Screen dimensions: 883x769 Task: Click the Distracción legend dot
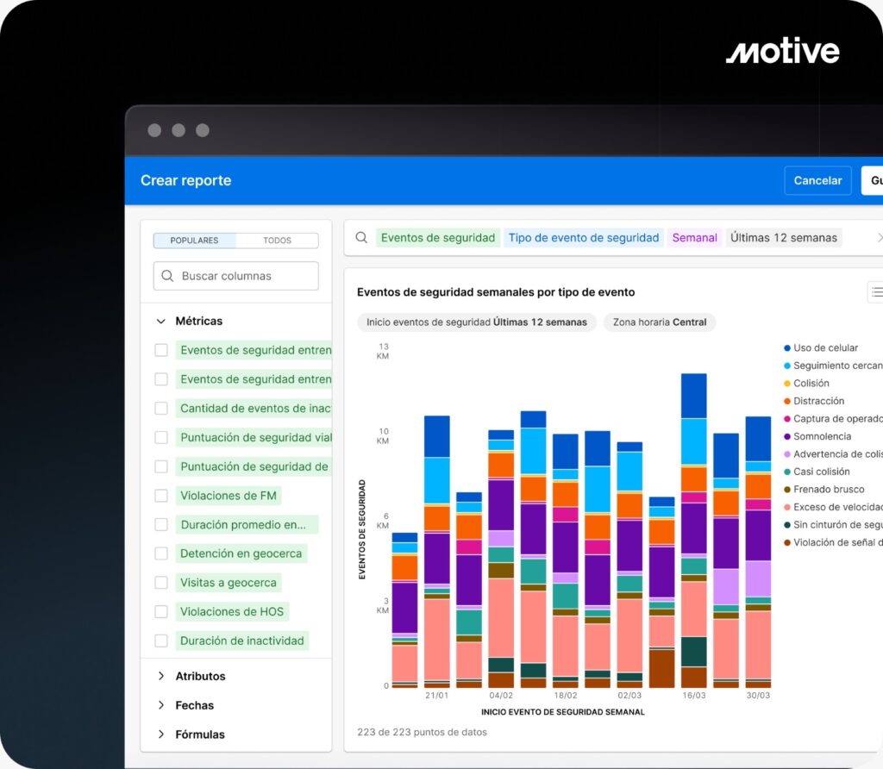[786, 402]
